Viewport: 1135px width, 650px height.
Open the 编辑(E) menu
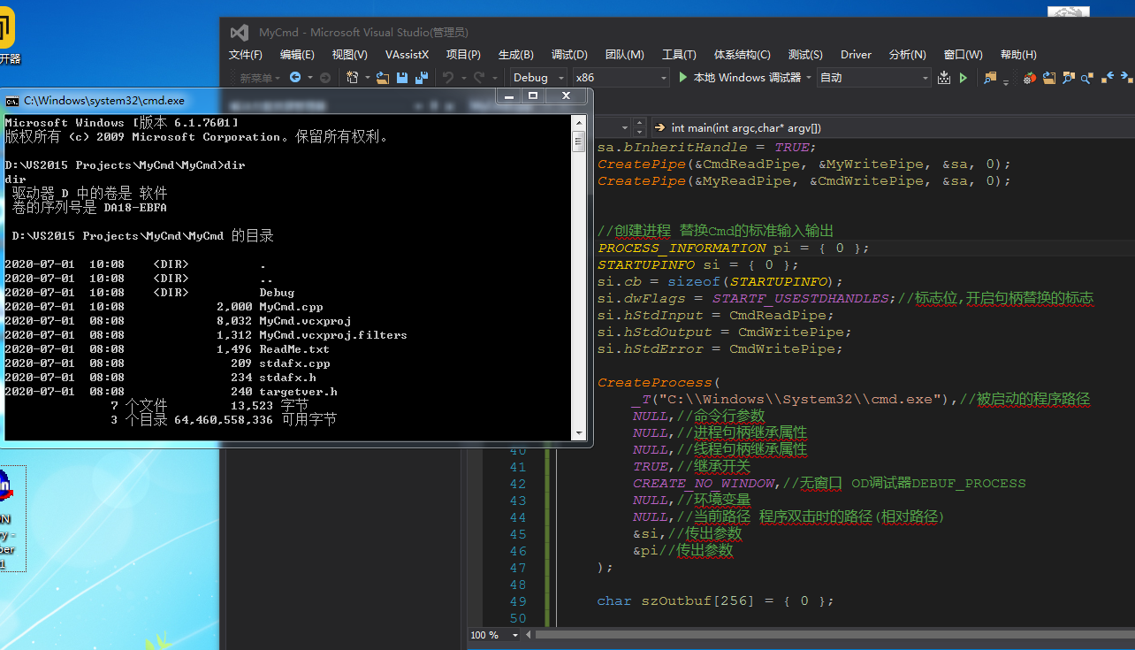[x=297, y=55]
